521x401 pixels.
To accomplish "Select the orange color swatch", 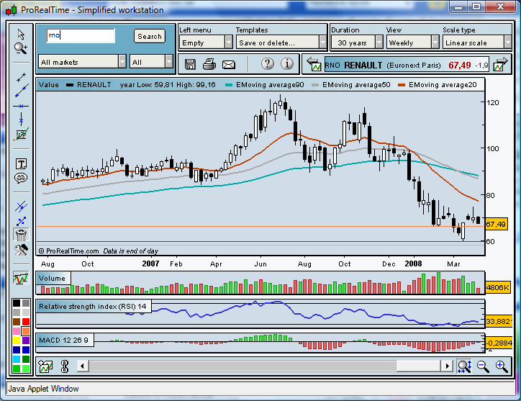I will (x=26, y=331).
